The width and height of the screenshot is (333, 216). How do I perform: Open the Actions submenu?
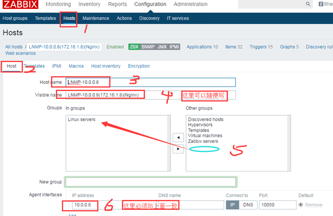point(124,18)
